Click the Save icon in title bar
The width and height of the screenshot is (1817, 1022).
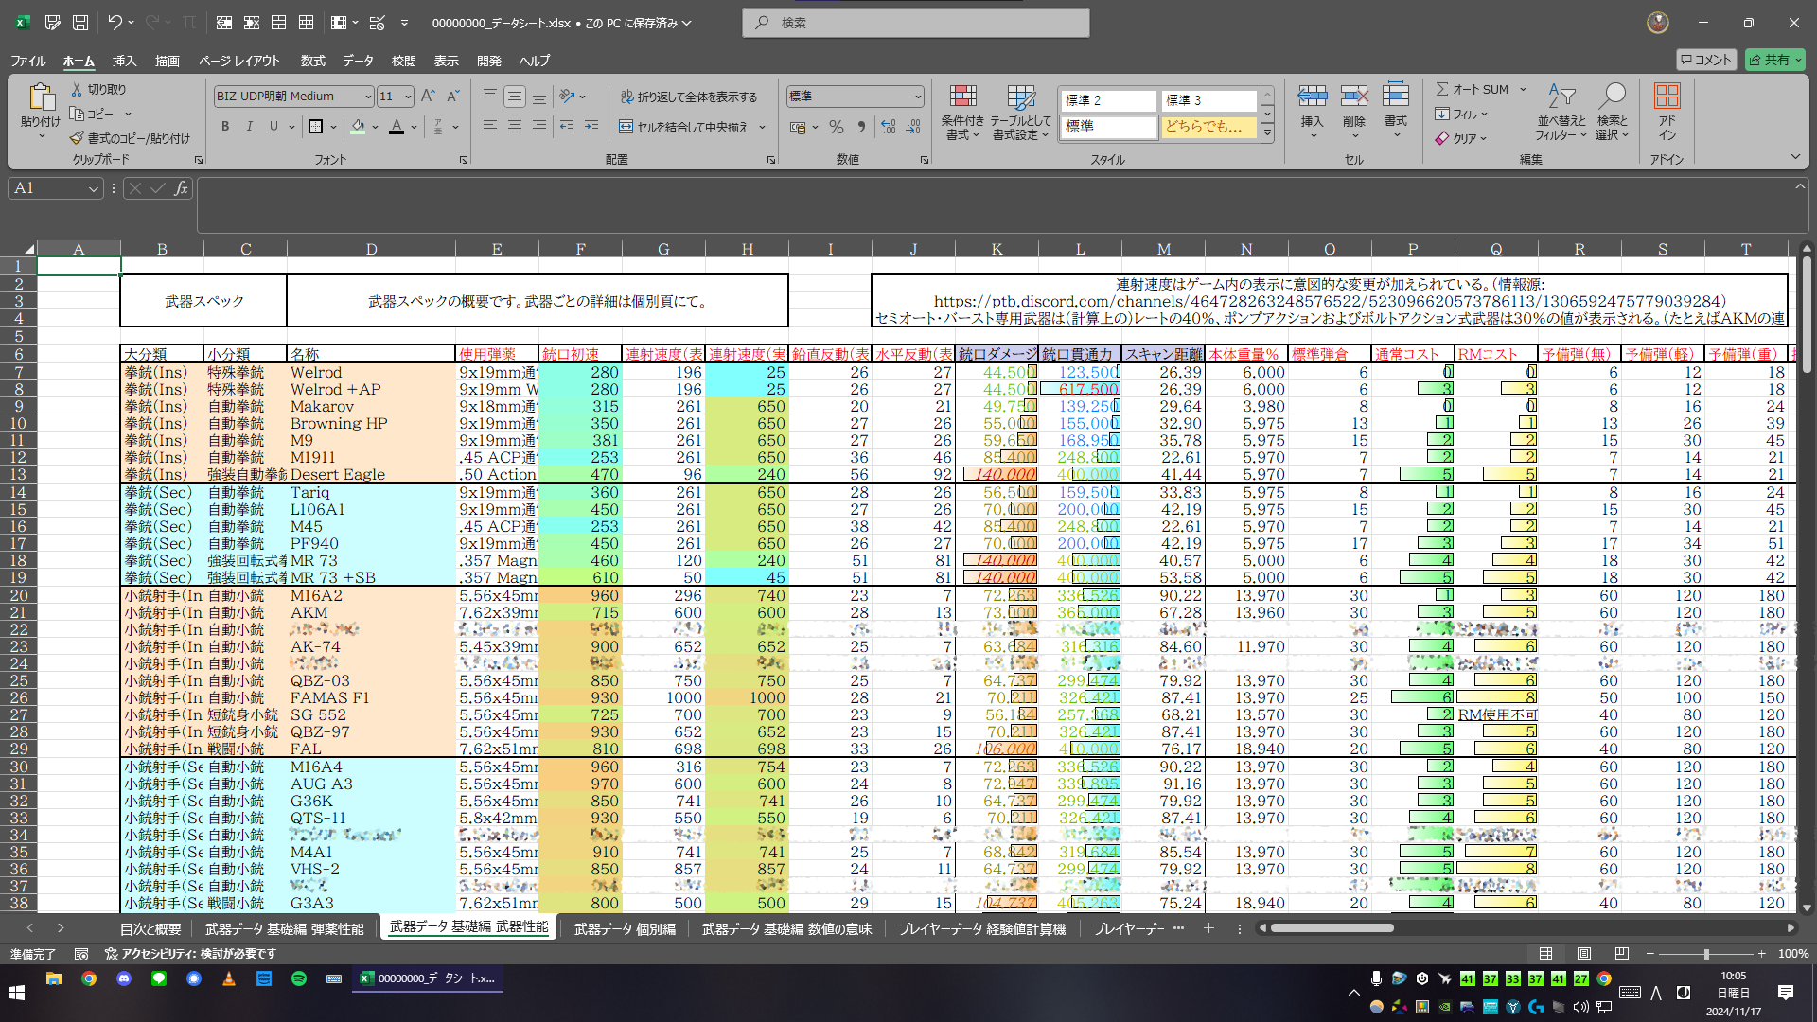80,23
